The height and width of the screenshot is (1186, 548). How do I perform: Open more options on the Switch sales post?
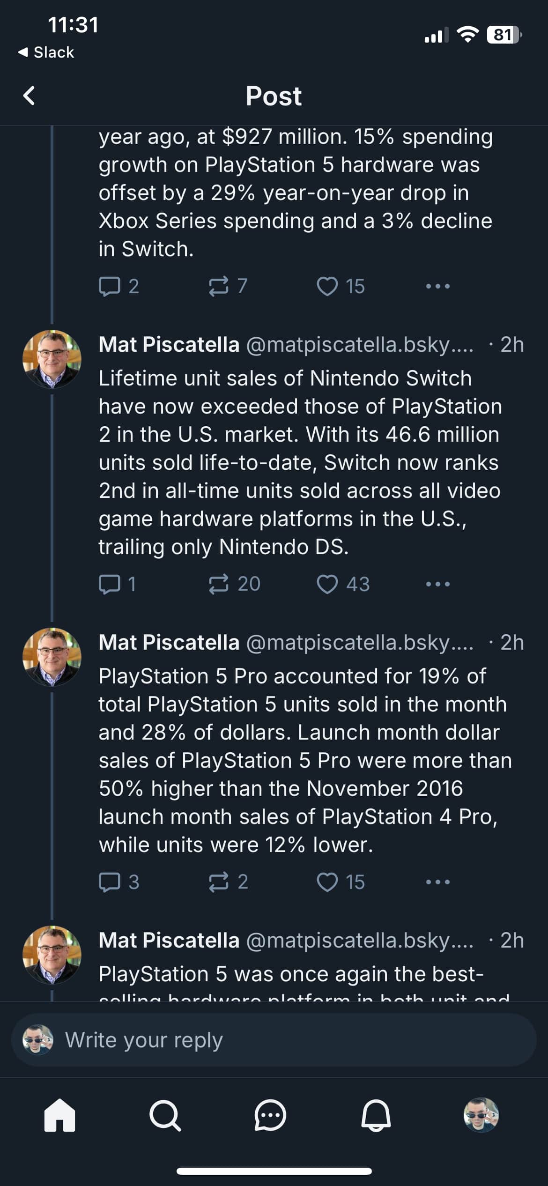point(437,583)
